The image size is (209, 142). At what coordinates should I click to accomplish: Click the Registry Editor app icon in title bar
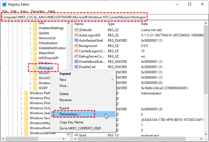click(x=5, y=4)
